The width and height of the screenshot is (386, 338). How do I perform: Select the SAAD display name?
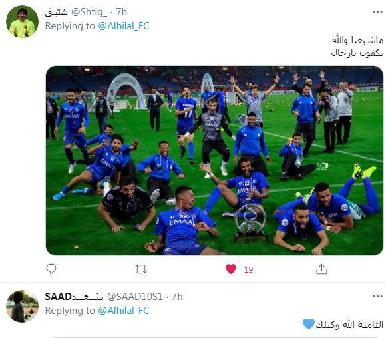tap(74, 296)
